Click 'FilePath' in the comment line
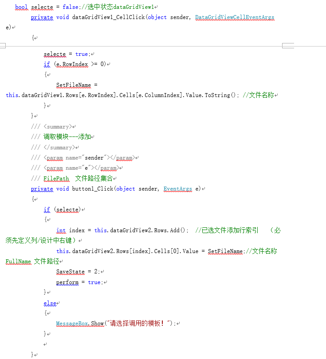The height and width of the screenshot is (359, 326). (56, 178)
